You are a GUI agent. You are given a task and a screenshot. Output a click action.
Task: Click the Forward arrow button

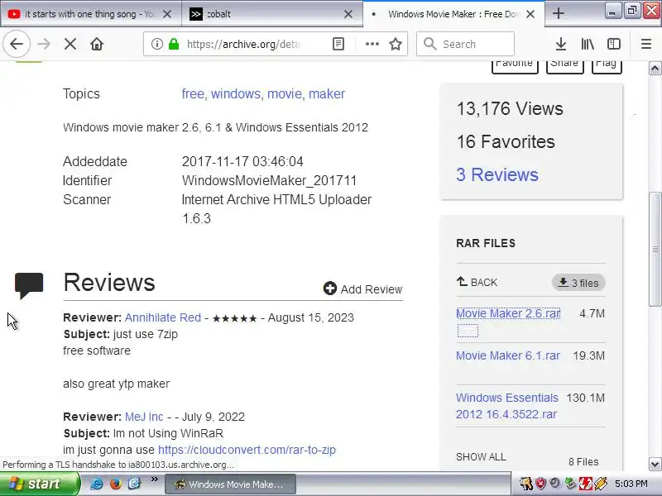coord(44,44)
